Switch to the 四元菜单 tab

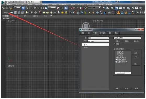(x=103, y=33)
